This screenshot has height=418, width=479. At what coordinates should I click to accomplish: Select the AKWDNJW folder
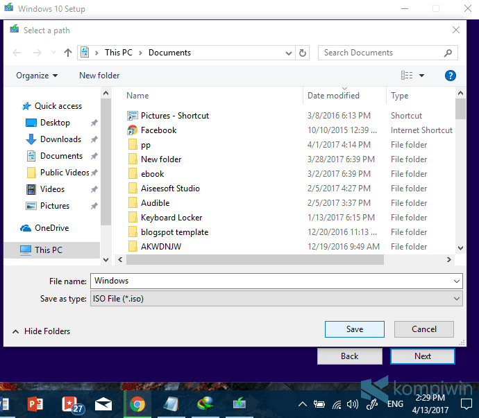click(x=161, y=247)
